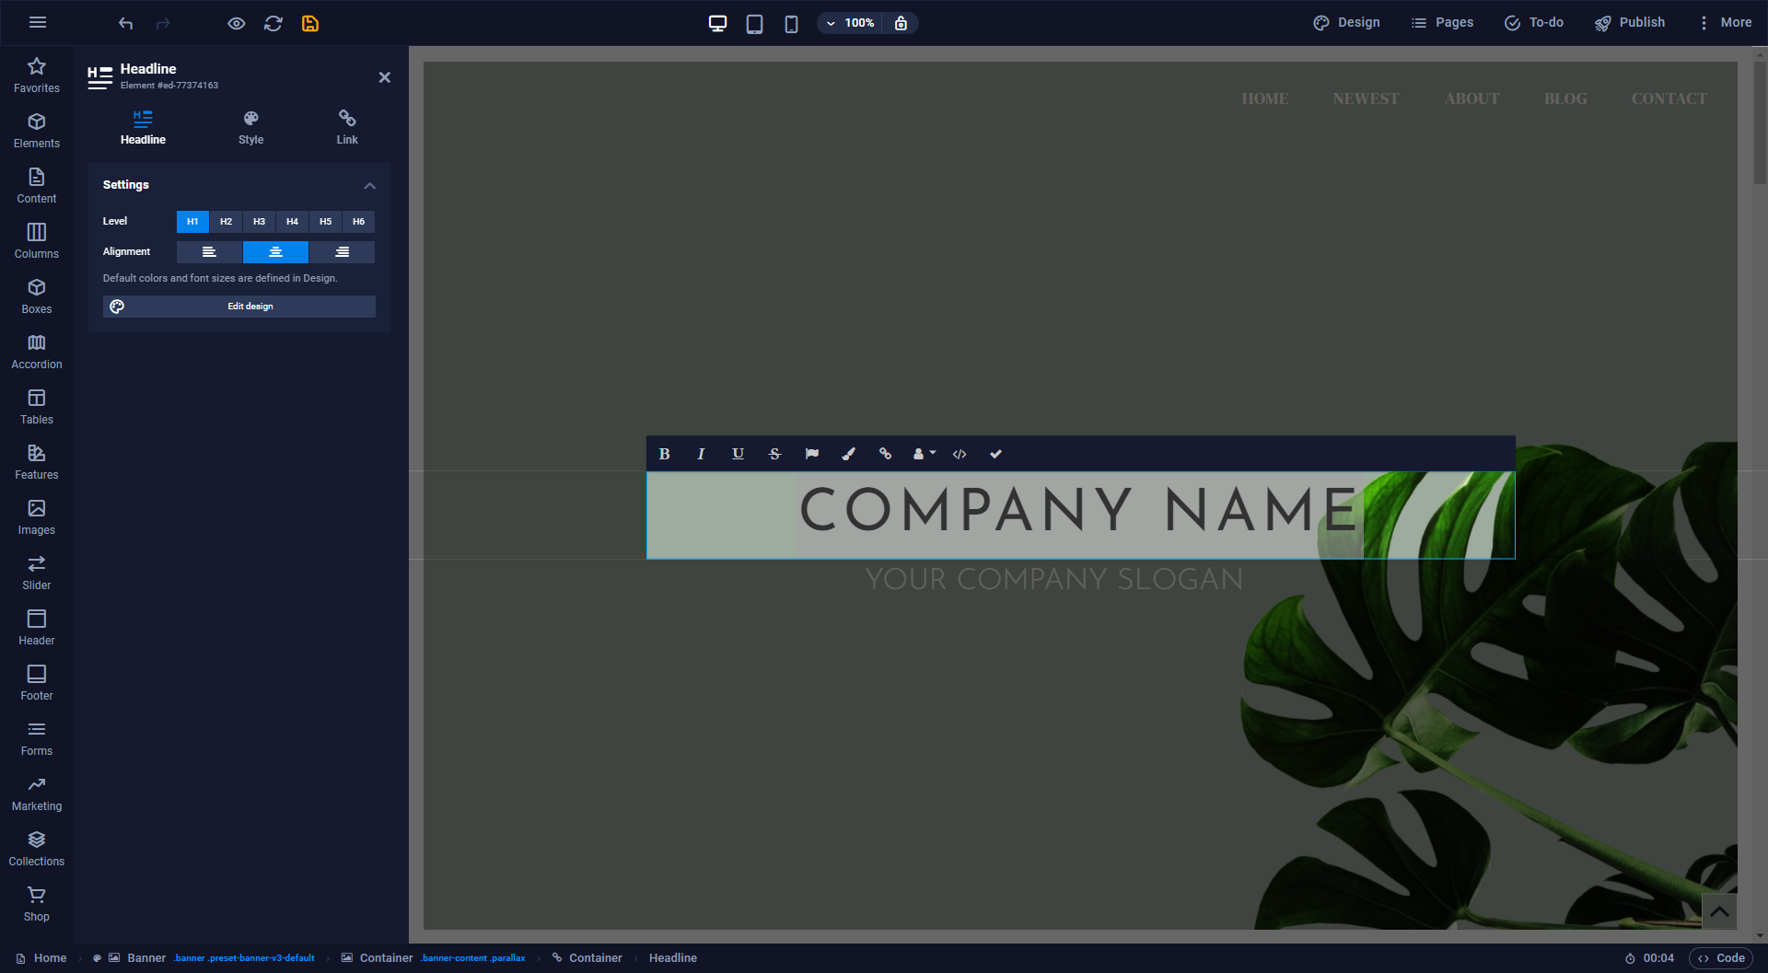Click the insert link icon in text toolbar
The height and width of the screenshot is (973, 1768).
pos(885,454)
